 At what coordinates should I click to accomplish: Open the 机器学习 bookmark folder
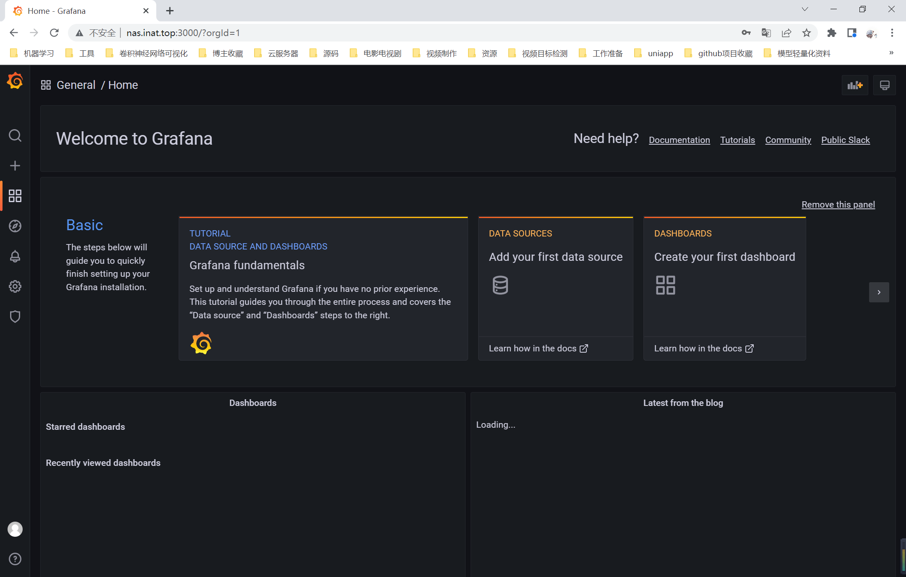(x=32, y=53)
